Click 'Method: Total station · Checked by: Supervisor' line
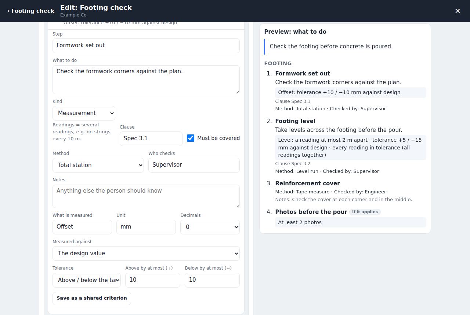 coord(330,109)
